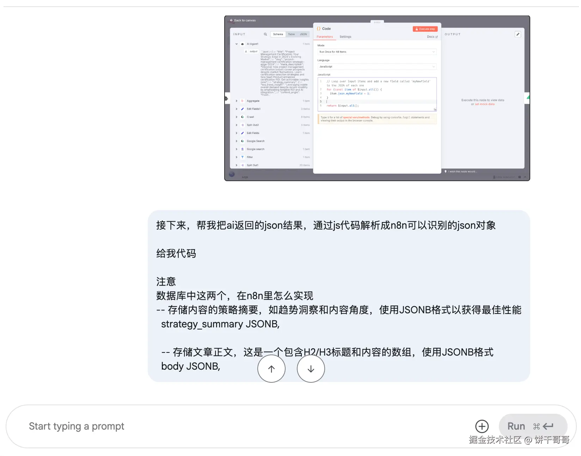Expand the Google Search (capital S) row
The height and width of the screenshot is (456, 581).
point(237,141)
